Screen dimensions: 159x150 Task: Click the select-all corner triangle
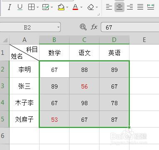[5, 40]
